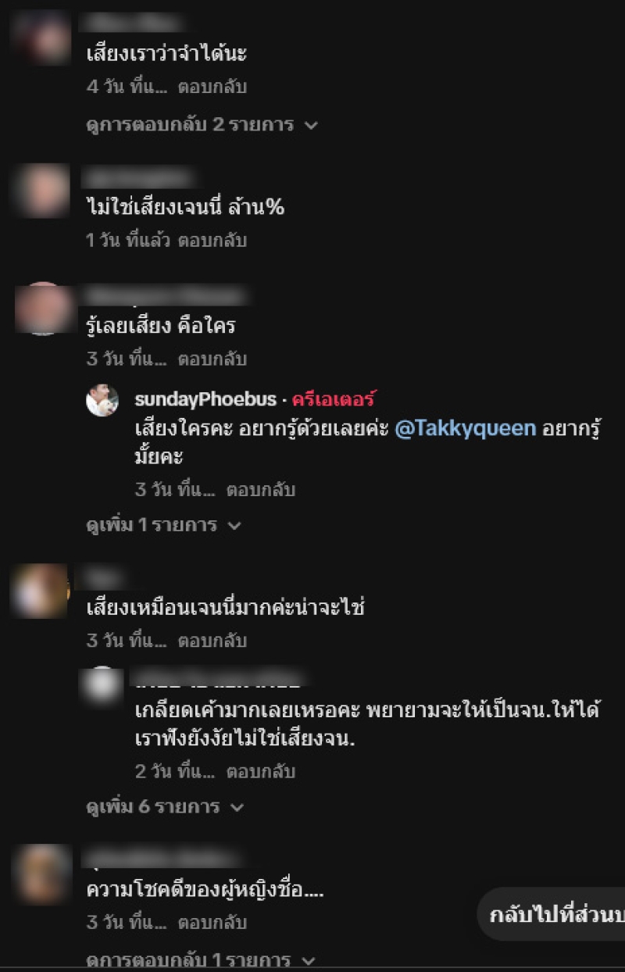Click avatar beside comment 'ไม่ใช่เสียงเจนนี่ ล้าน%'
The height and width of the screenshot is (972, 625).
(41, 191)
